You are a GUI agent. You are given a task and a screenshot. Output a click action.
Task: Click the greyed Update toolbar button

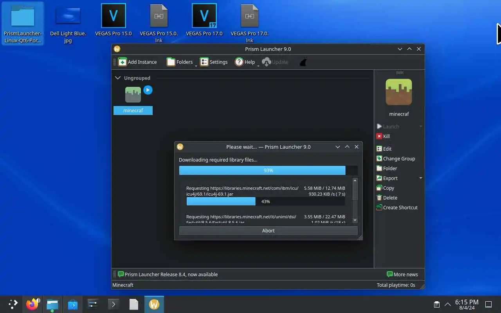pyautogui.click(x=275, y=62)
